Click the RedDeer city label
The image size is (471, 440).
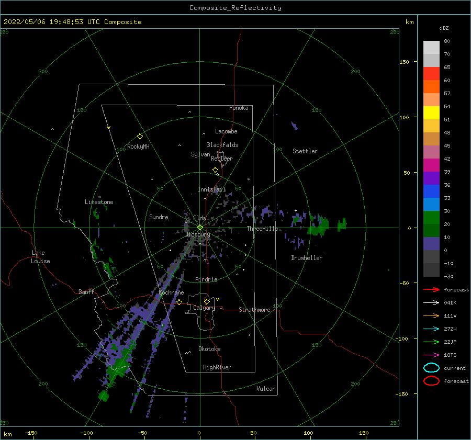coord(222,159)
